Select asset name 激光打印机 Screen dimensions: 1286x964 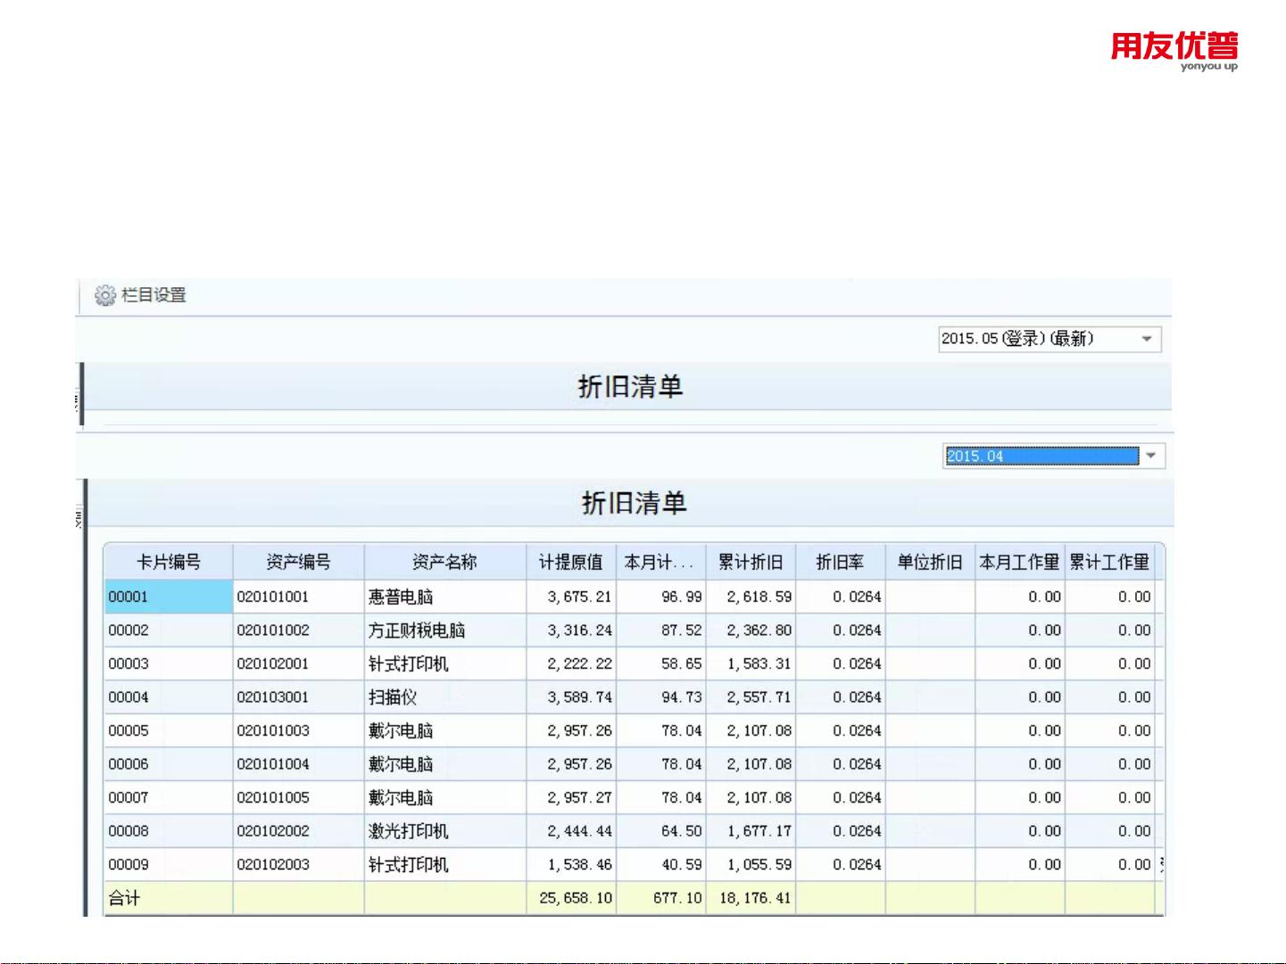pyautogui.click(x=409, y=831)
